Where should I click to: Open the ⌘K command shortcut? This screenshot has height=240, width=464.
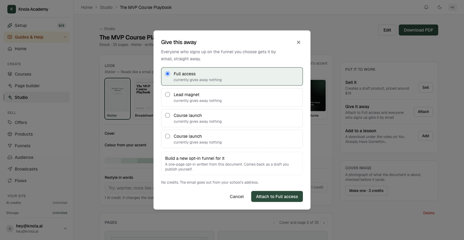tap(452, 7)
